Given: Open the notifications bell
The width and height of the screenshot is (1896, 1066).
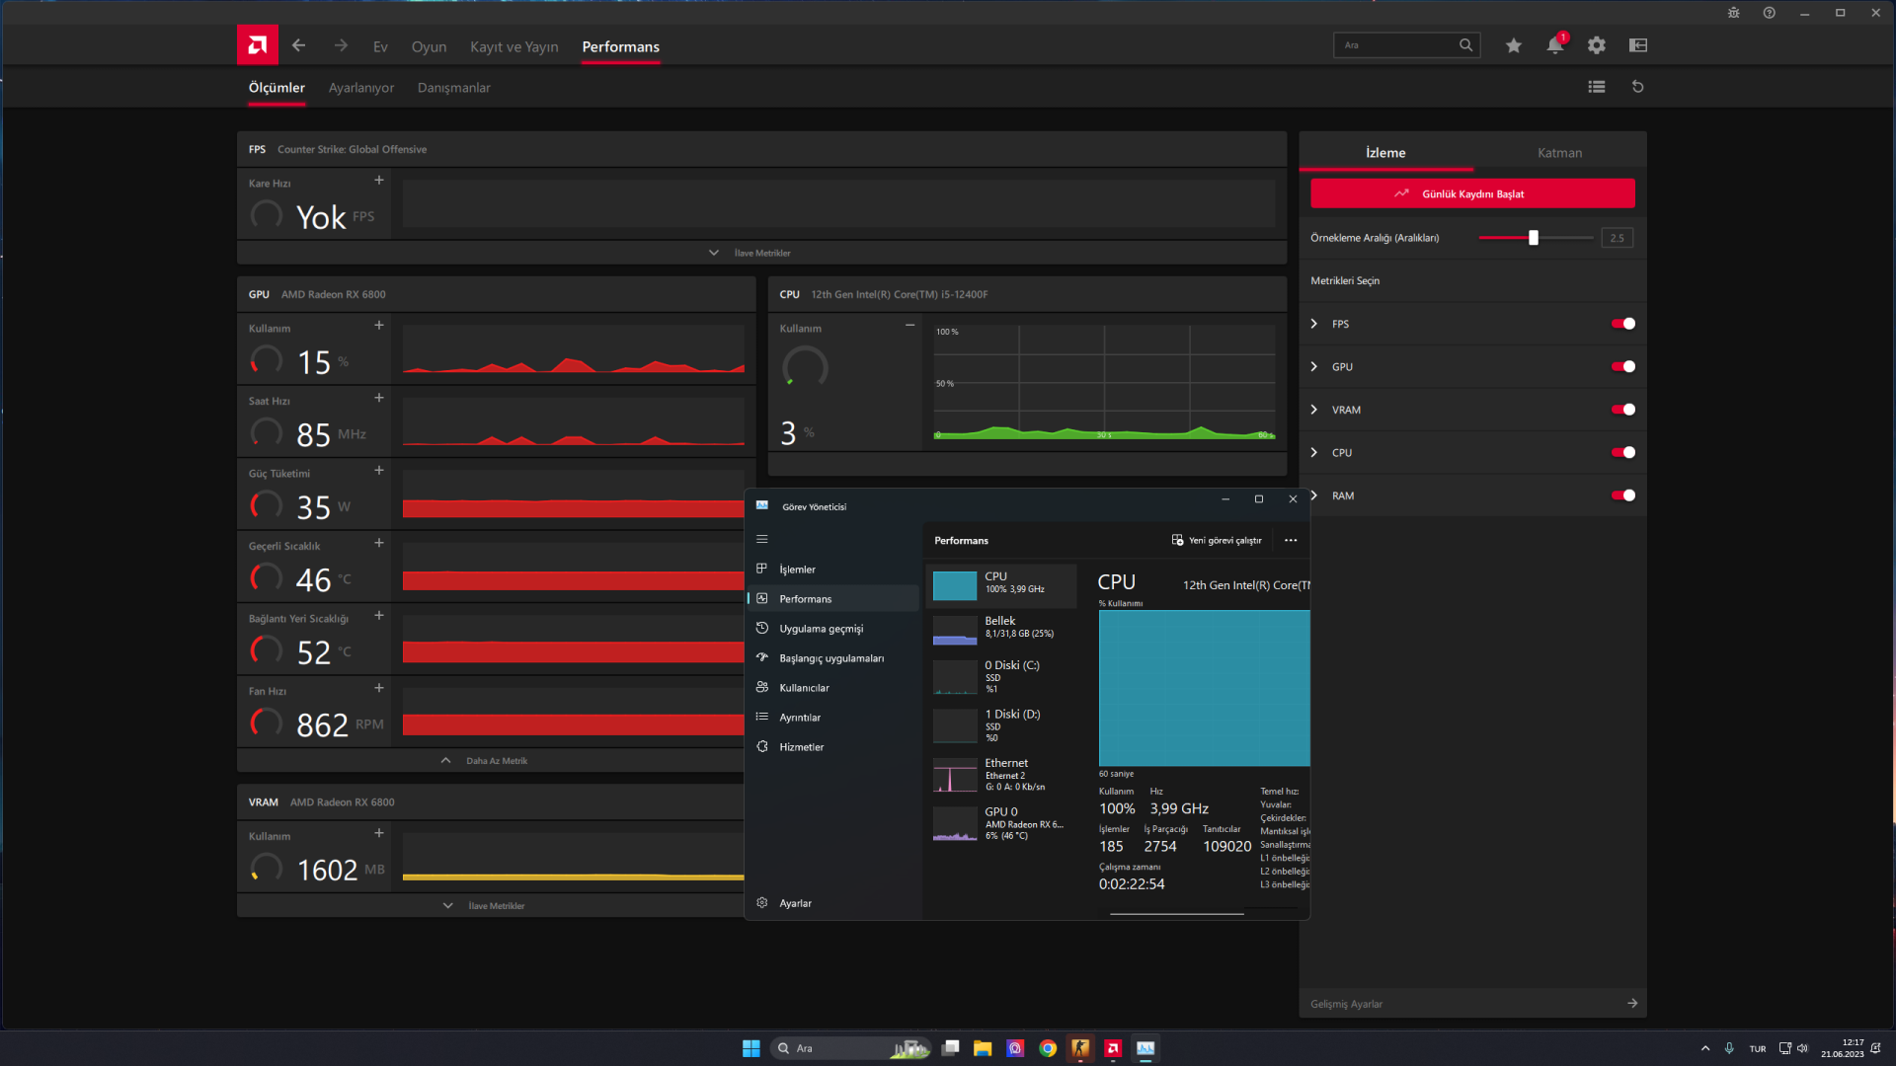Looking at the screenshot, I should 1554,45.
